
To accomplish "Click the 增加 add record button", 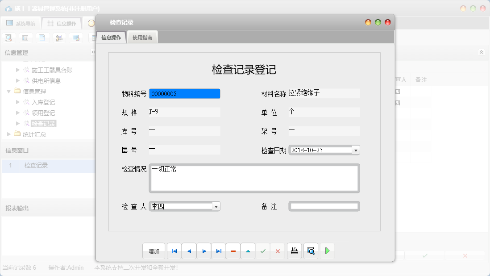I will coord(154,251).
